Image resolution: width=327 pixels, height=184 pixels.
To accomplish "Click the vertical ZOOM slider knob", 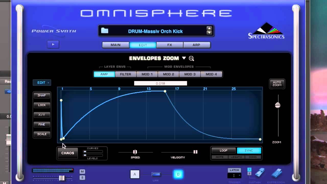I will click(x=278, y=105).
